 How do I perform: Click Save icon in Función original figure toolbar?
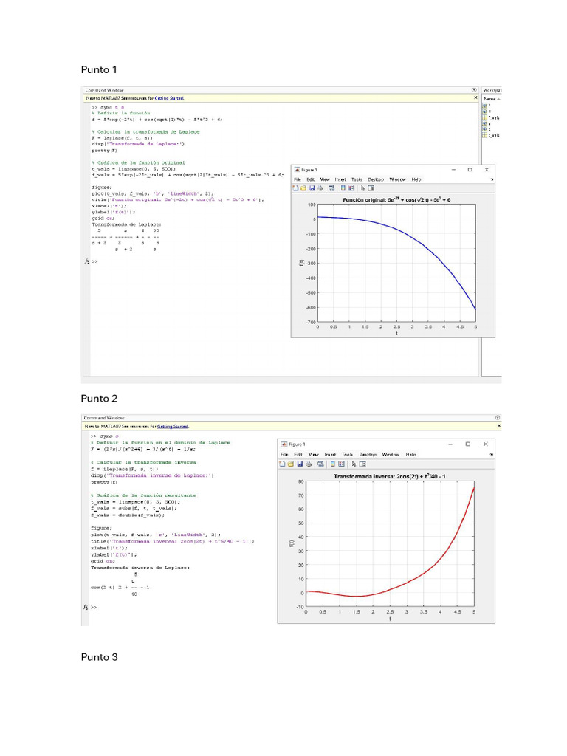[x=312, y=188]
